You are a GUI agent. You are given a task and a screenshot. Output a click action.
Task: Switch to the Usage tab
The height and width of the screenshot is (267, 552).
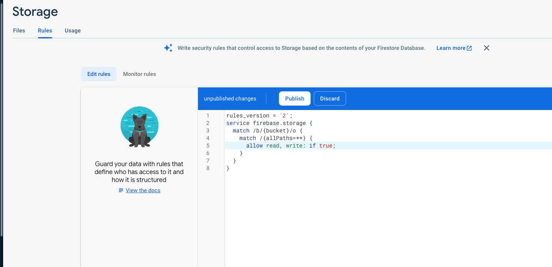click(x=73, y=30)
